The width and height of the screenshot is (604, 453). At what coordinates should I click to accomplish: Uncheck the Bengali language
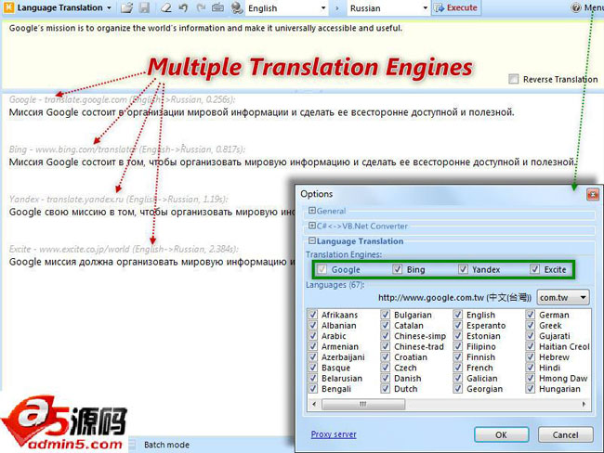click(x=313, y=389)
